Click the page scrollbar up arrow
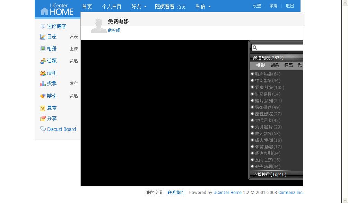 point(345,3)
